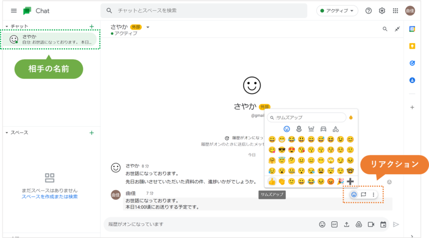
Task: Open the three-dot message options
Action: click(x=373, y=195)
